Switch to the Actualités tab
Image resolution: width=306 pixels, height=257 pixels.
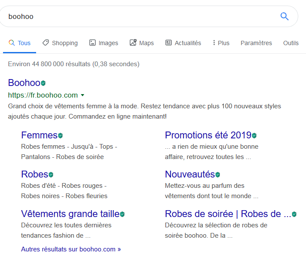click(x=183, y=43)
